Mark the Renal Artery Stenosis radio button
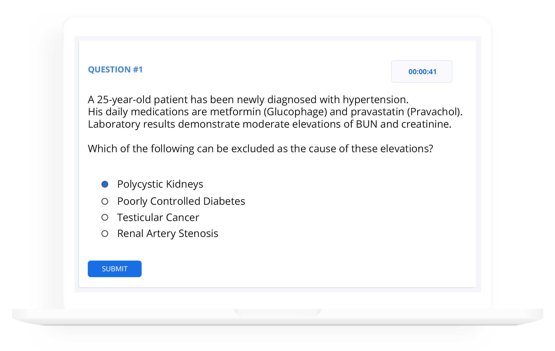The image size is (555, 351). pos(105,234)
